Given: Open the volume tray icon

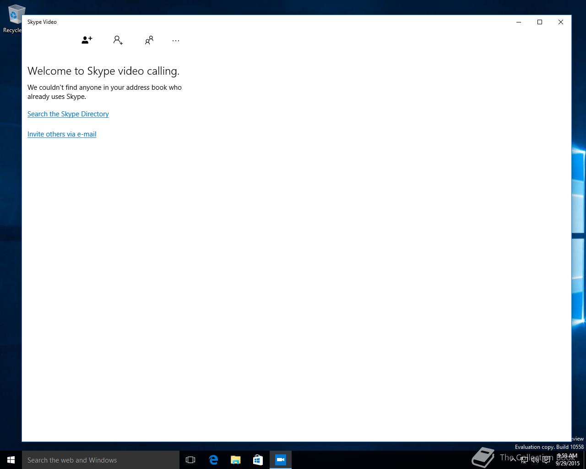Looking at the screenshot, I should (x=535, y=460).
